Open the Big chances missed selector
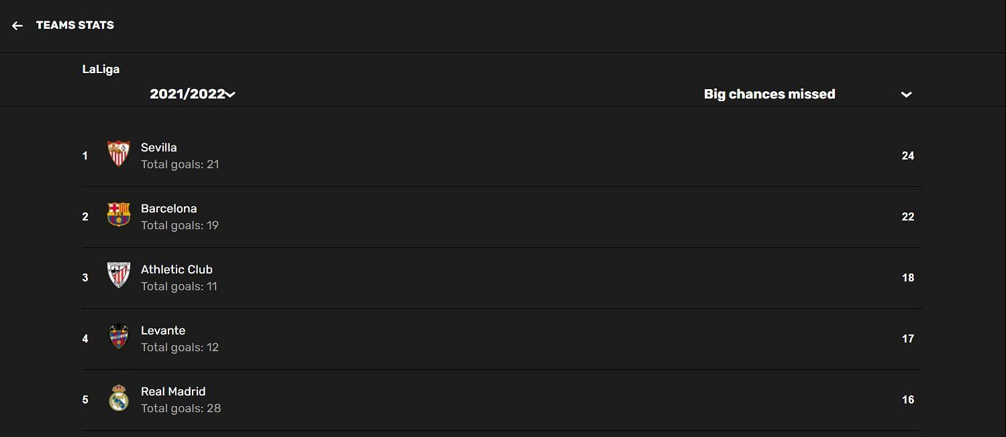1006x437 pixels. click(808, 95)
